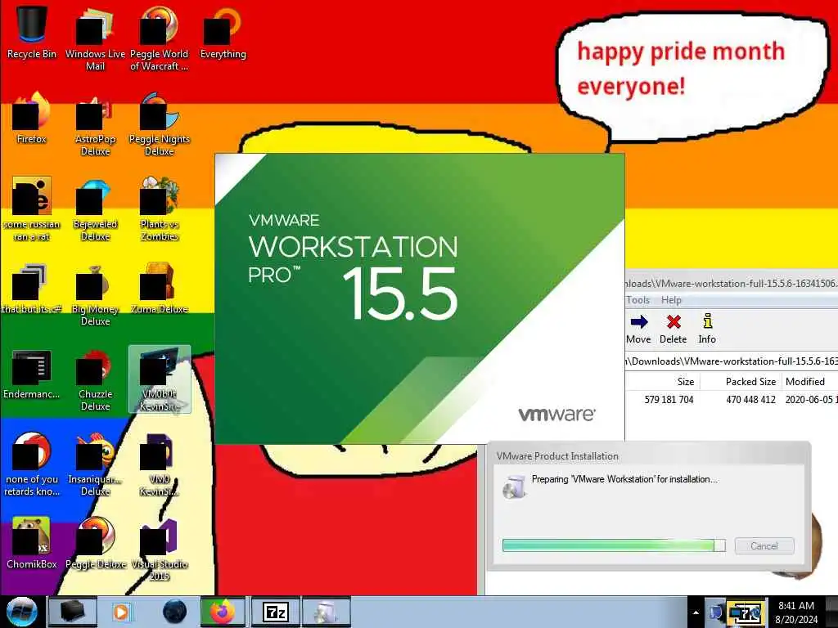Launch Peggle Deluxe shortcut
Screen dimensions: 838x628
[x=95, y=544]
